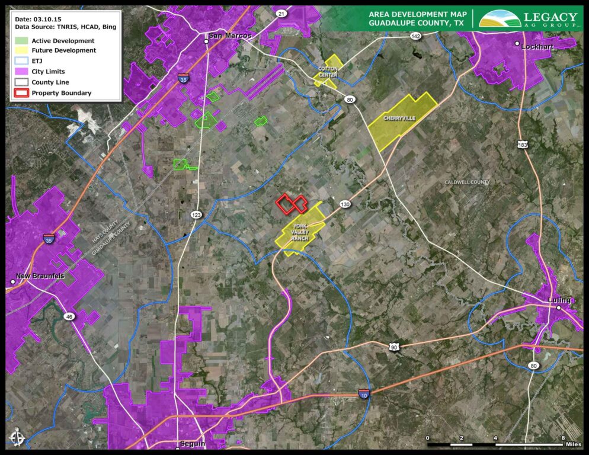Viewport: 589px width, 455px height.
Task: Click the San Marcos city dot marker
Action: 206,41
